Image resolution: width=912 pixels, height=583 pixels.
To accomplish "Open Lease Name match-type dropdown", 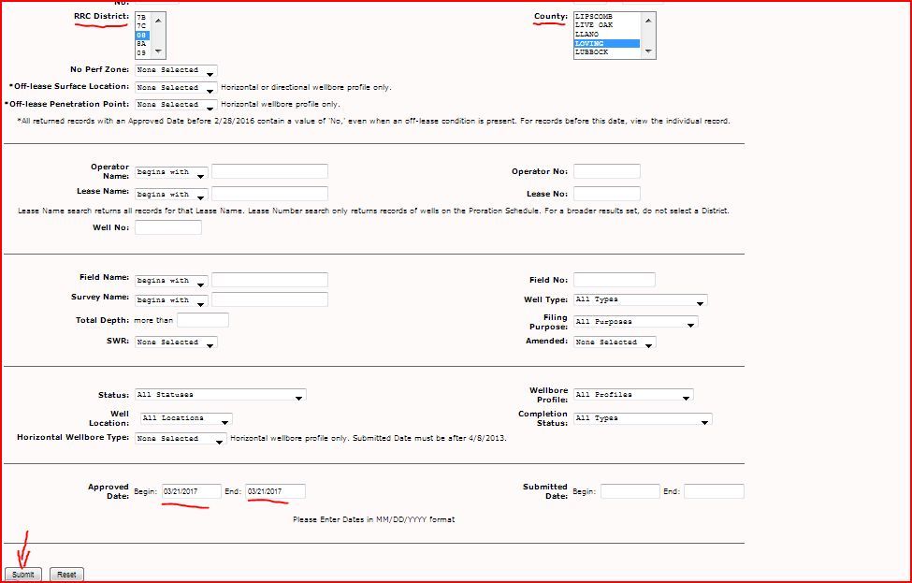I will (x=171, y=195).
